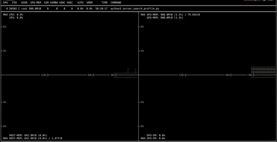
Task: Click the PID column header
Action: [x=14, y=2]
